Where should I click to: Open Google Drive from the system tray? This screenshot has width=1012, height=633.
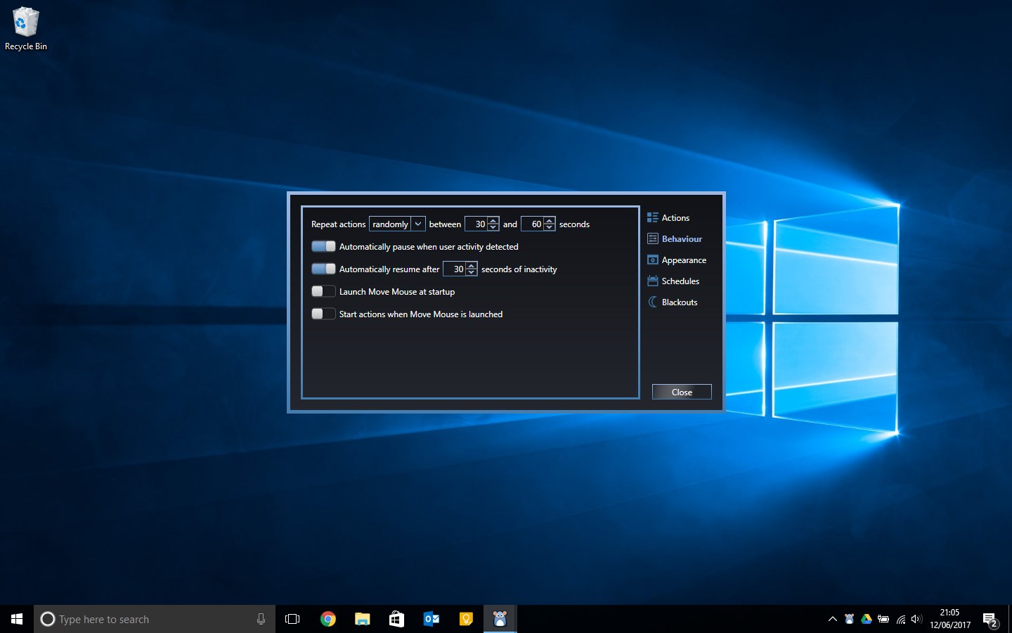click(x=866, y=620)
